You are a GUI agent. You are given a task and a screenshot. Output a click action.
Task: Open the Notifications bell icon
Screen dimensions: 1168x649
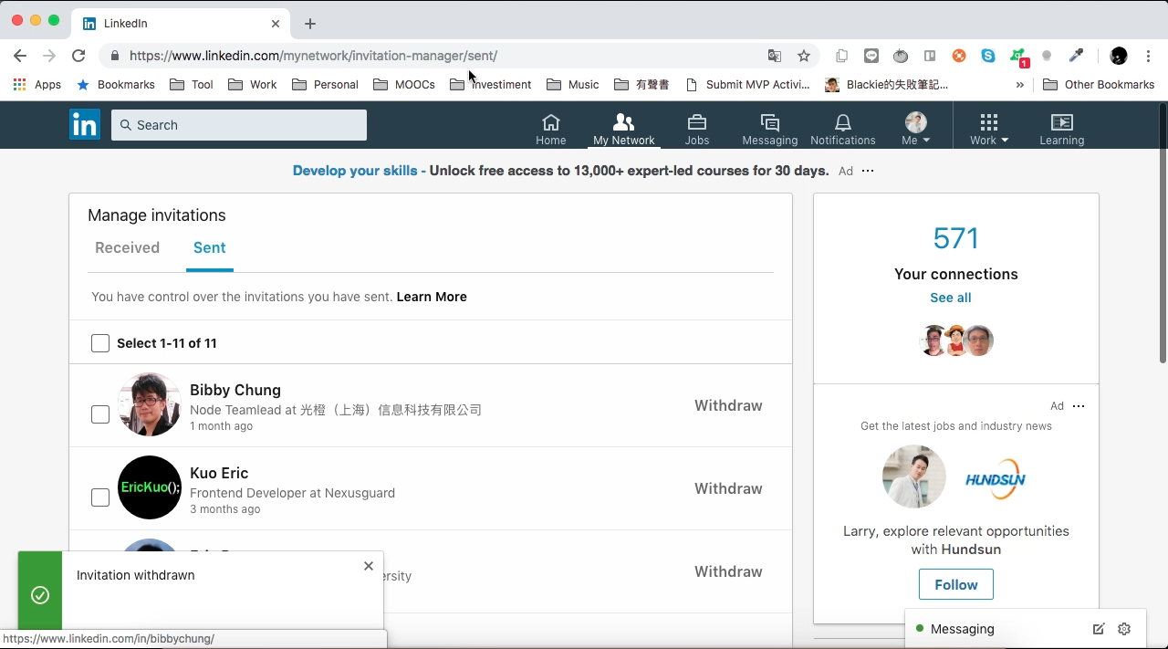click(x=843, y=129)
